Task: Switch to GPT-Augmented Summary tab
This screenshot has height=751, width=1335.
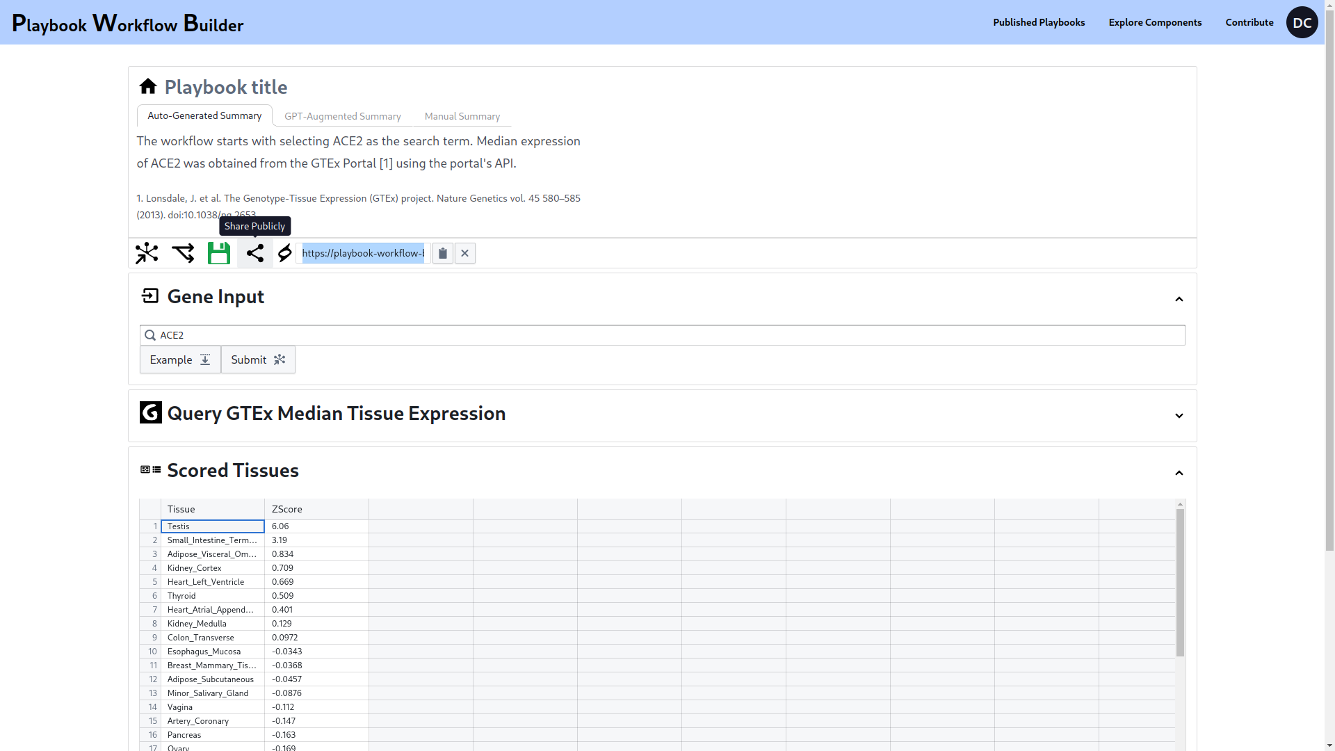Action: point(343,116)
